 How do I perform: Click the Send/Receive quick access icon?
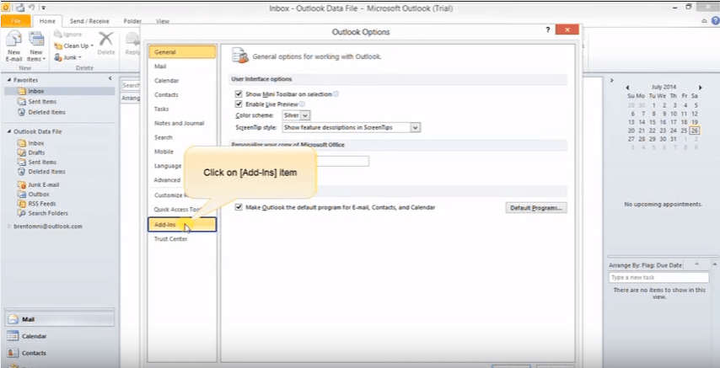20,8
